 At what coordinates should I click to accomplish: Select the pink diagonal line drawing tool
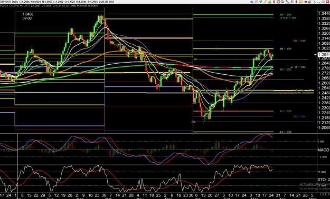[265, 2]
